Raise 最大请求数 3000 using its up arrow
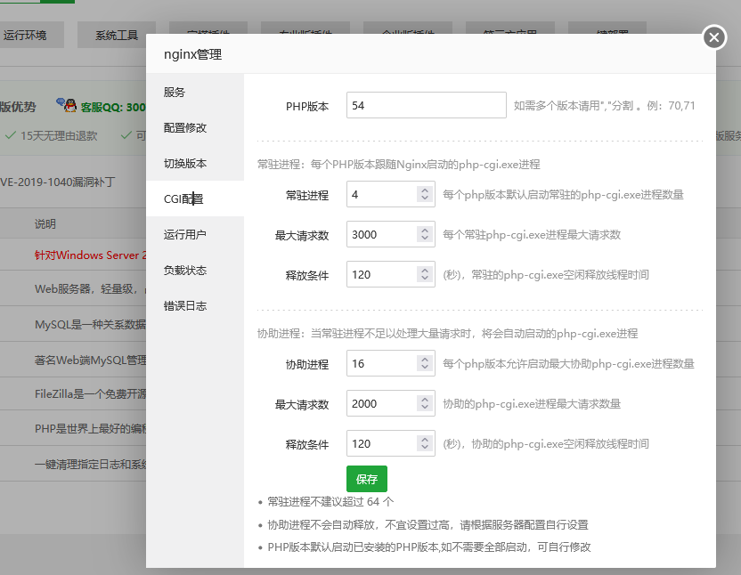This screenshot has height=575, width=741. (x=424, y=231)
